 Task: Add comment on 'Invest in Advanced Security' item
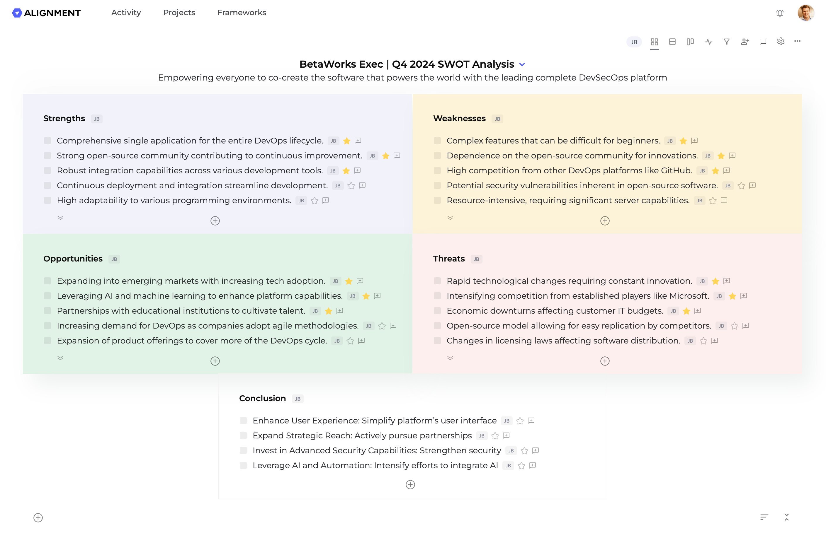(x=536, y=450)
